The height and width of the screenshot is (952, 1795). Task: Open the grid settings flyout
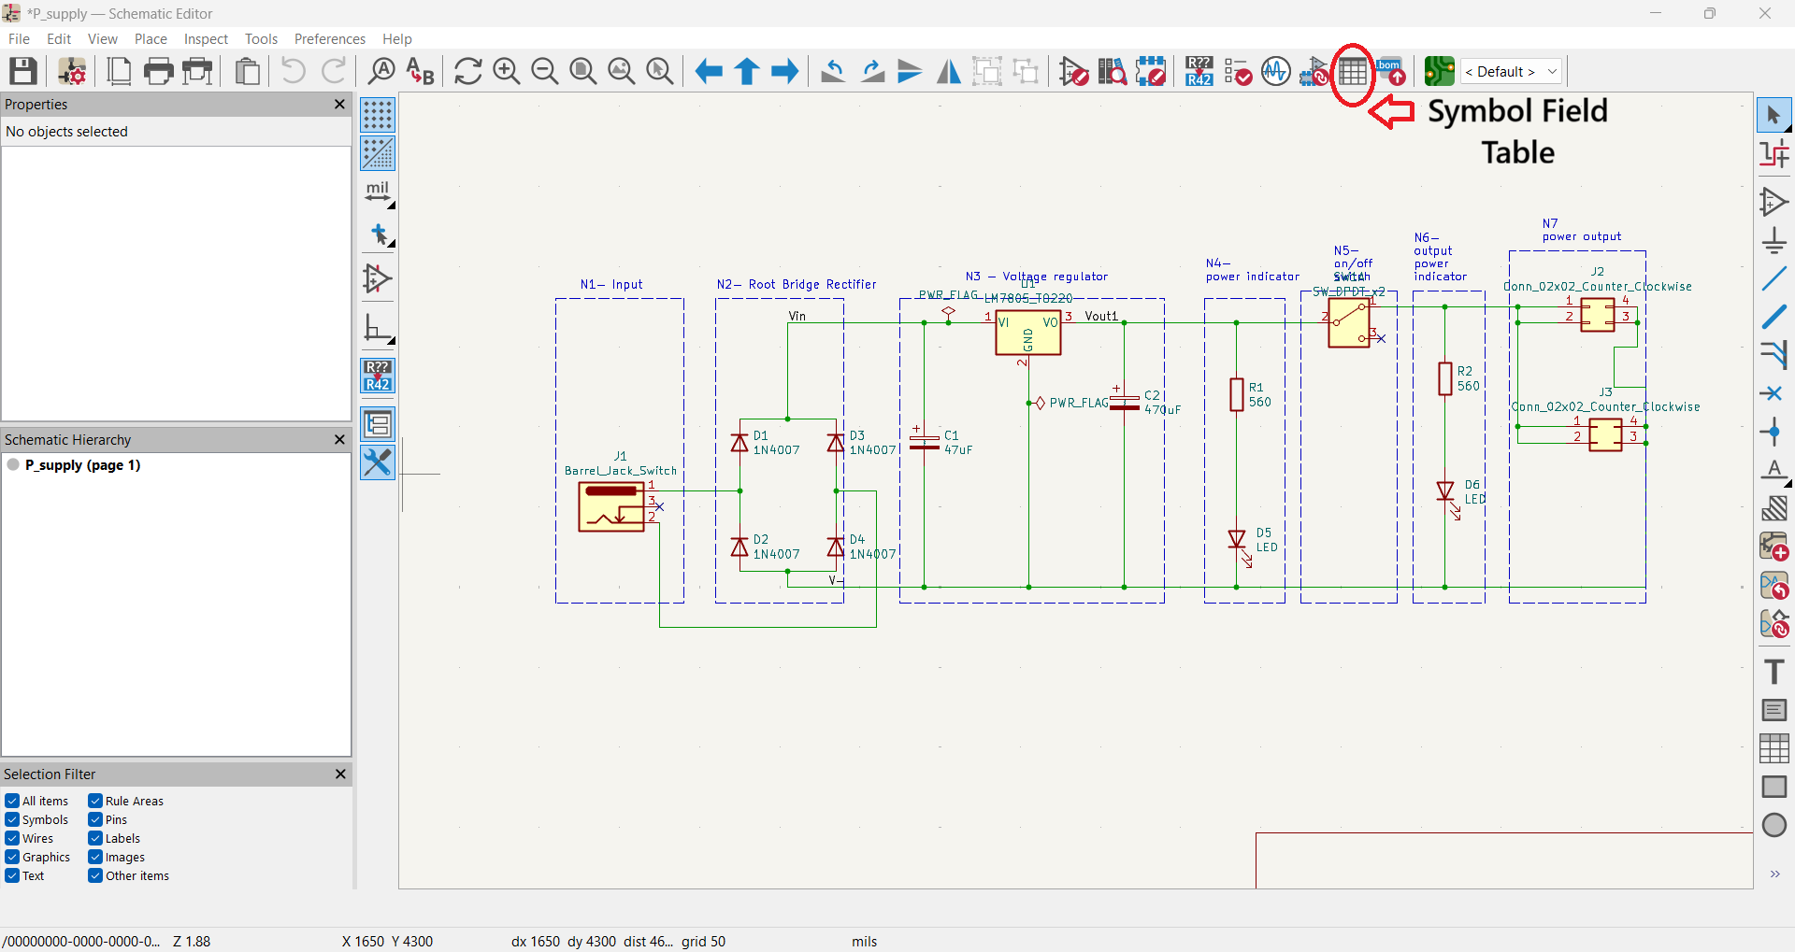pyautogui.click(x=378, y=115)
